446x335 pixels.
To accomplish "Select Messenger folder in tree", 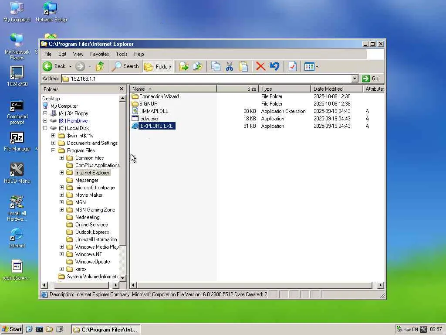I will 87,180.
